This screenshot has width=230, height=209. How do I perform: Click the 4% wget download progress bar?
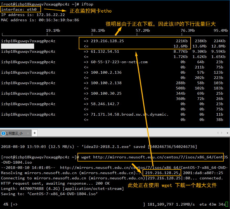coord(11,204)
